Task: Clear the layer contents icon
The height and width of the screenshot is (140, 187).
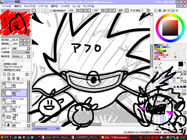Action: (x=13, y=79)
